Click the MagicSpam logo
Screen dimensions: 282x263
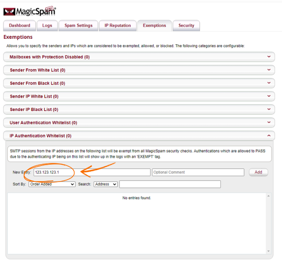coord(30,11)
